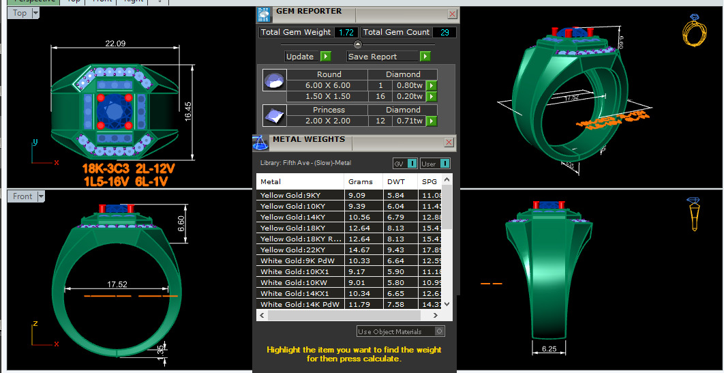Select the White Gold:14K PdW row
The height and width of the screenshot is (373, 724).
349,304
